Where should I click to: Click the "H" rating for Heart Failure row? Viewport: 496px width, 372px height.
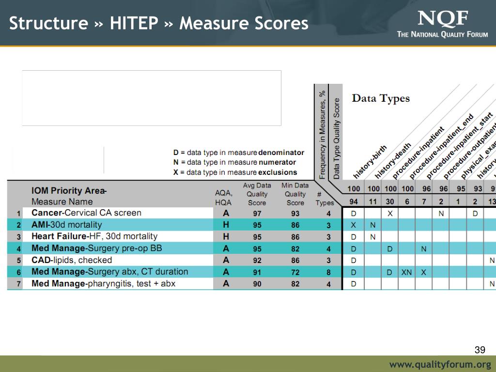click(x=226, y=236)
